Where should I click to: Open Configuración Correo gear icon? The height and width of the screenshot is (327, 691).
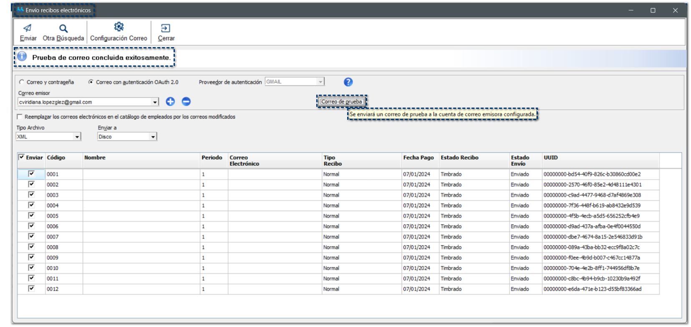click(119, 27)
